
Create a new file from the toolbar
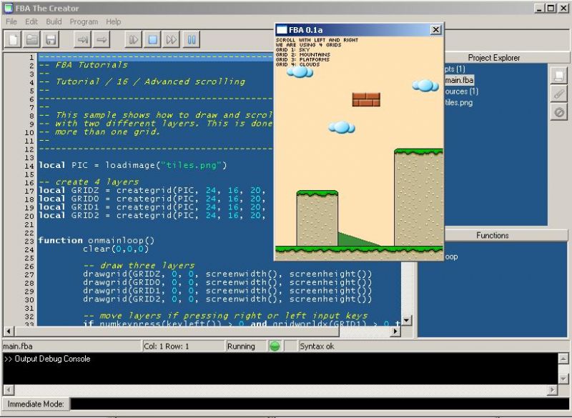[13, 39]
